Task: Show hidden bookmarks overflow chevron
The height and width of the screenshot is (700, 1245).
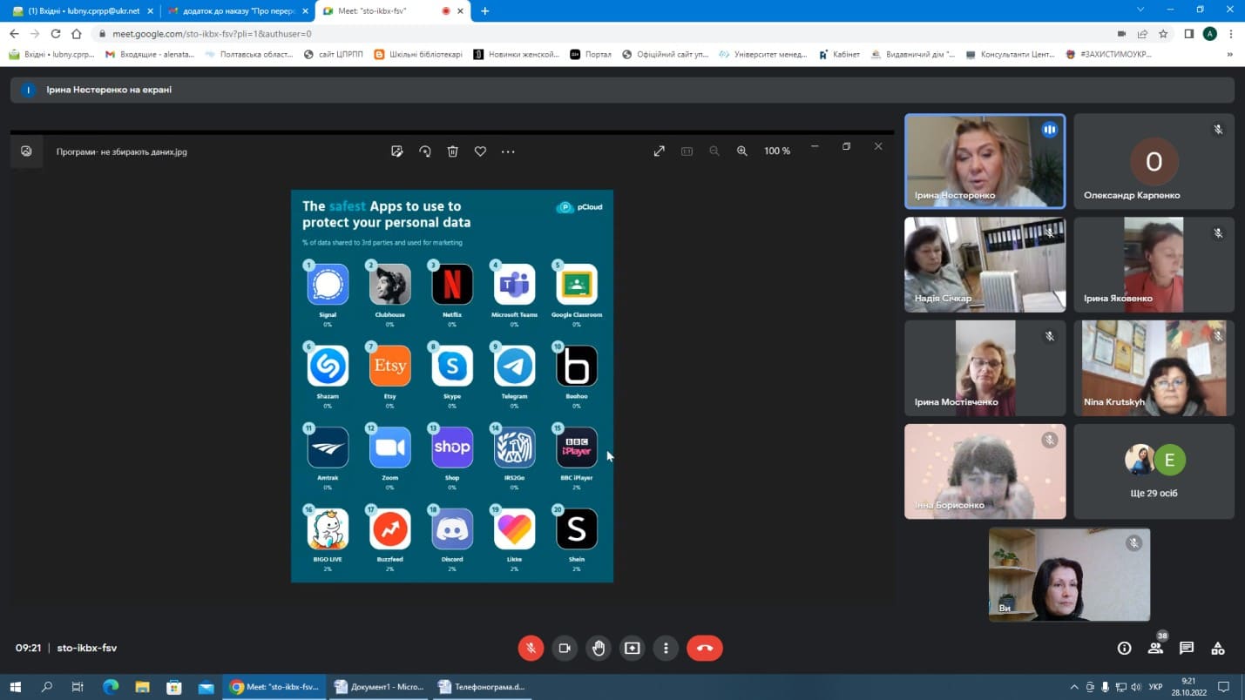Action: (x=1230, y=54)
